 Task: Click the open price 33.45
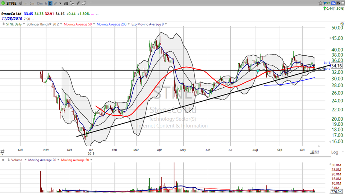[28, 14]
